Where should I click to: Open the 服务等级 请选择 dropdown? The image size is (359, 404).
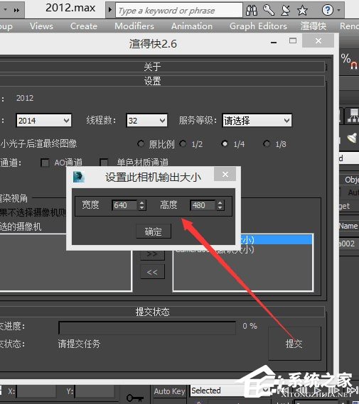tap(257, 121)
